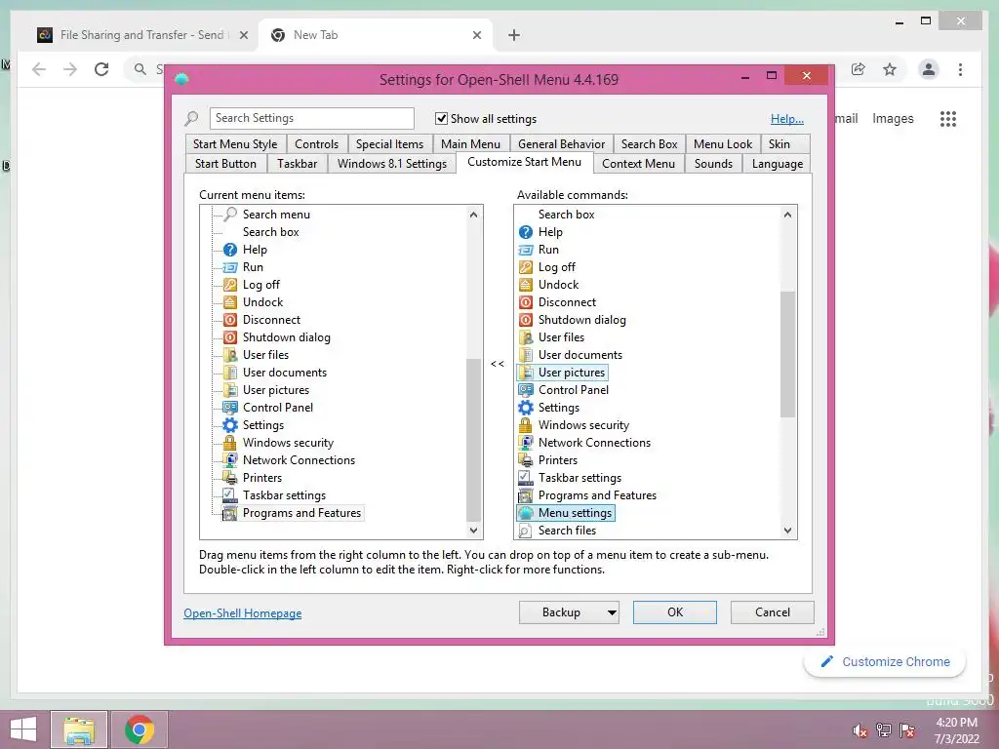This screenshot has height=749, width=999.
Task: Click Programs and Features icon in Available commands
Action: coord(526,495)
